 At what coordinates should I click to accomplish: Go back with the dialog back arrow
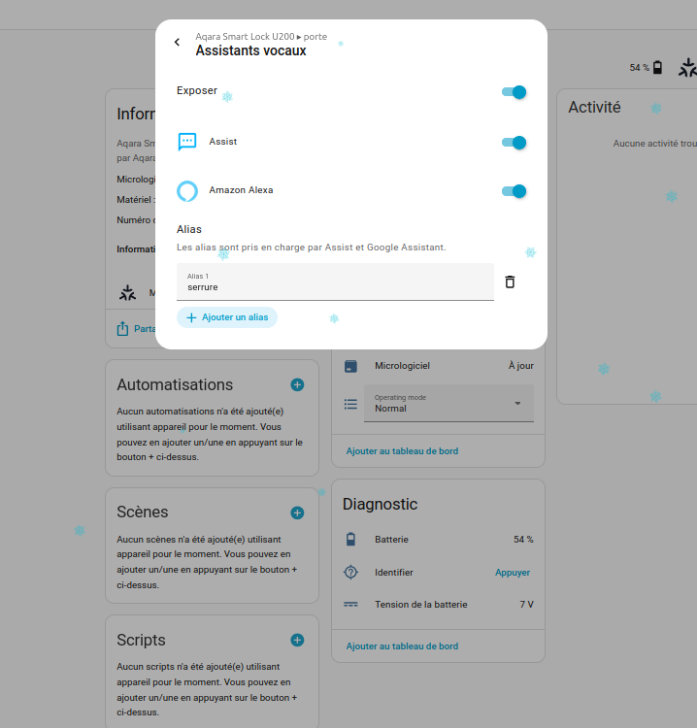coord(177,43)
